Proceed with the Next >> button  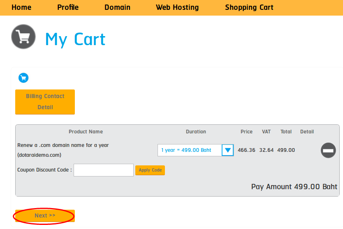[45, 216]
